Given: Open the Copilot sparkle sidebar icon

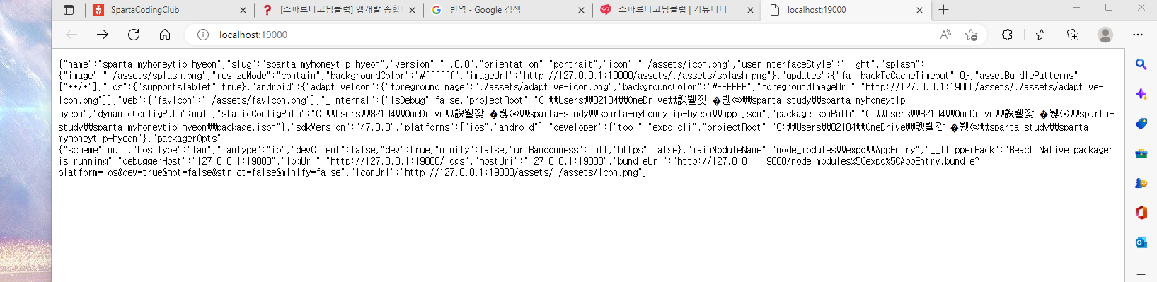Looking at the screenshot, I should point(1141,94).
